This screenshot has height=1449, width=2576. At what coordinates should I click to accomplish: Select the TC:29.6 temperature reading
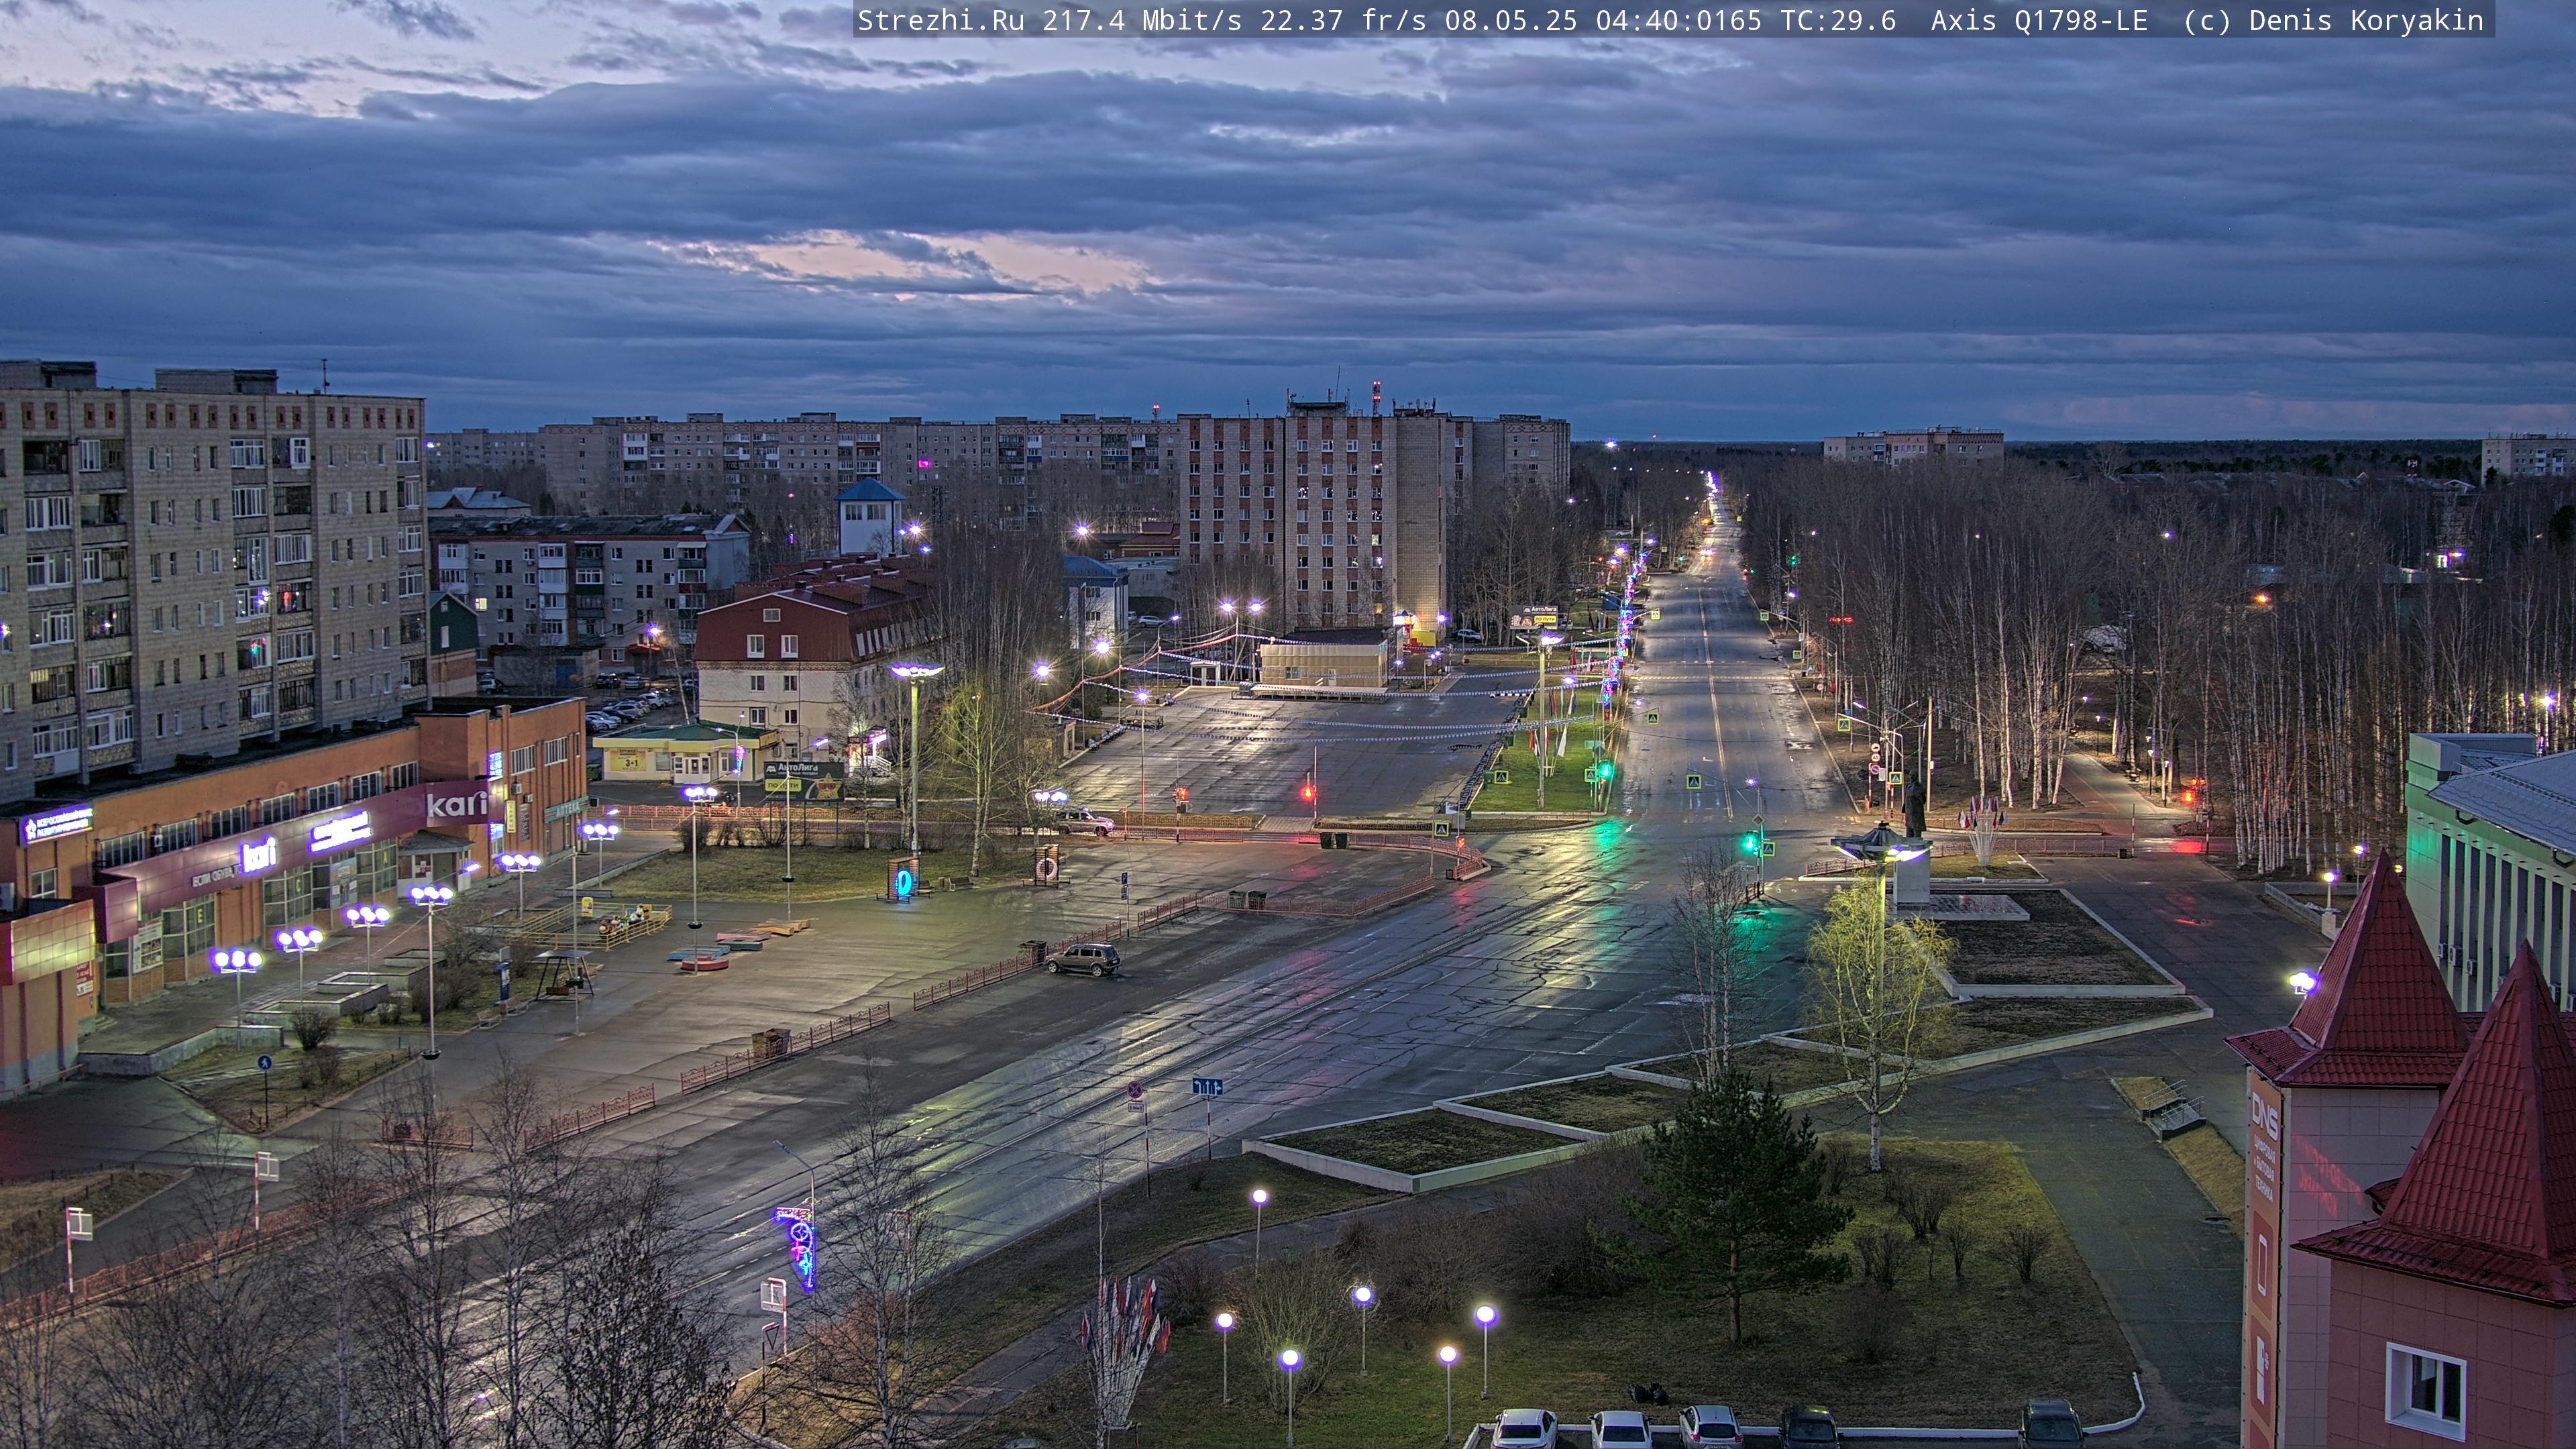click(1838, 21)
